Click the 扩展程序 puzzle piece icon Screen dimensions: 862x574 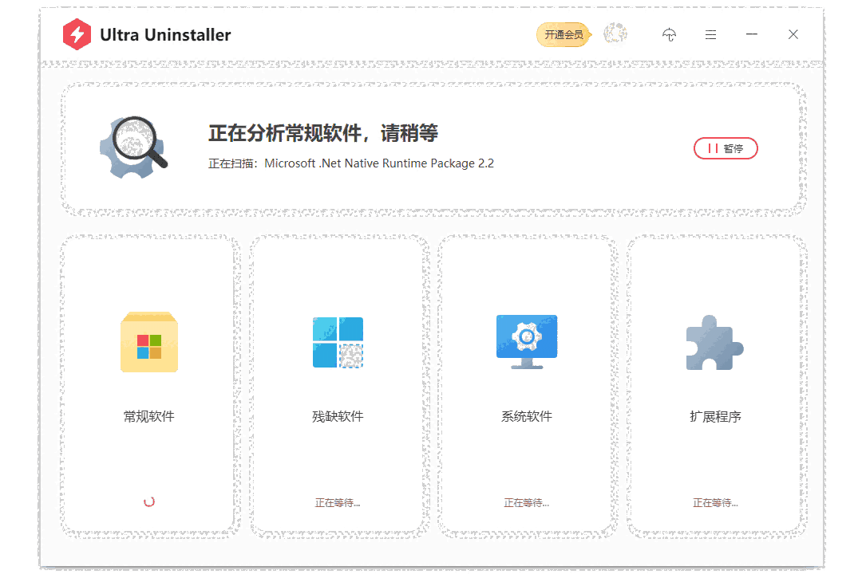[714, 342]
